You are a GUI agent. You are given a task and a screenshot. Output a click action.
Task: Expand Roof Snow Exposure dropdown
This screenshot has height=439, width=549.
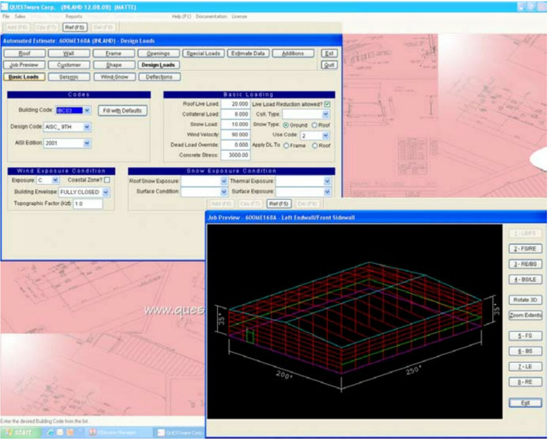click(224, 181)
